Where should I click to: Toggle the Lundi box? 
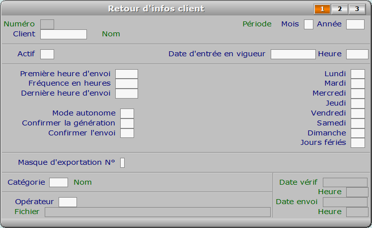point(358,74)
